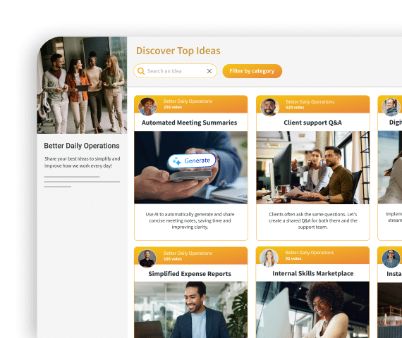The height and width of the screenshot is (338, 402).
Task: Click 'Use AI to automatically generate' description
Action: click(190, 220)
